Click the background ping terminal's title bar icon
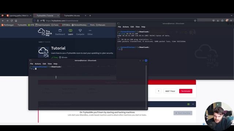The width and height of the screenshot is (234, 131). [x=118, y=24]
